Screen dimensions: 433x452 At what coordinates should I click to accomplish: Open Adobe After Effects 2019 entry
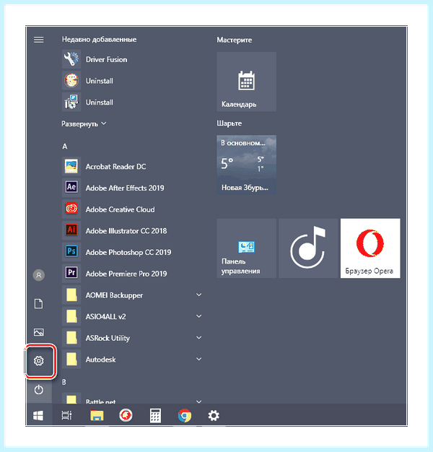click(x=132, y=188)
